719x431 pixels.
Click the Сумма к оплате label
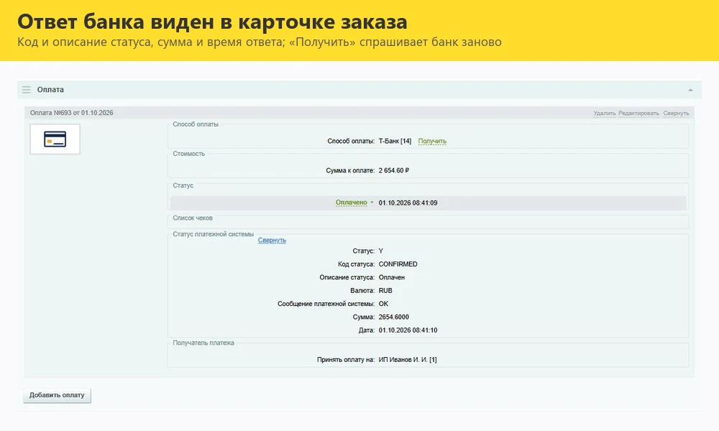(350, 170)
